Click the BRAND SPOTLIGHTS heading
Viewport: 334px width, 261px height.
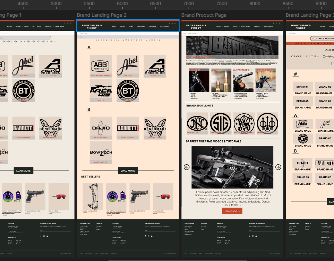coord(200,106)
